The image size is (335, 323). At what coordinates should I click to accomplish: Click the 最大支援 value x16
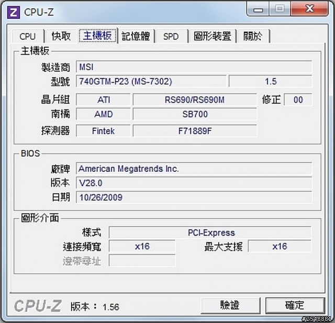(x=280, y=246)
